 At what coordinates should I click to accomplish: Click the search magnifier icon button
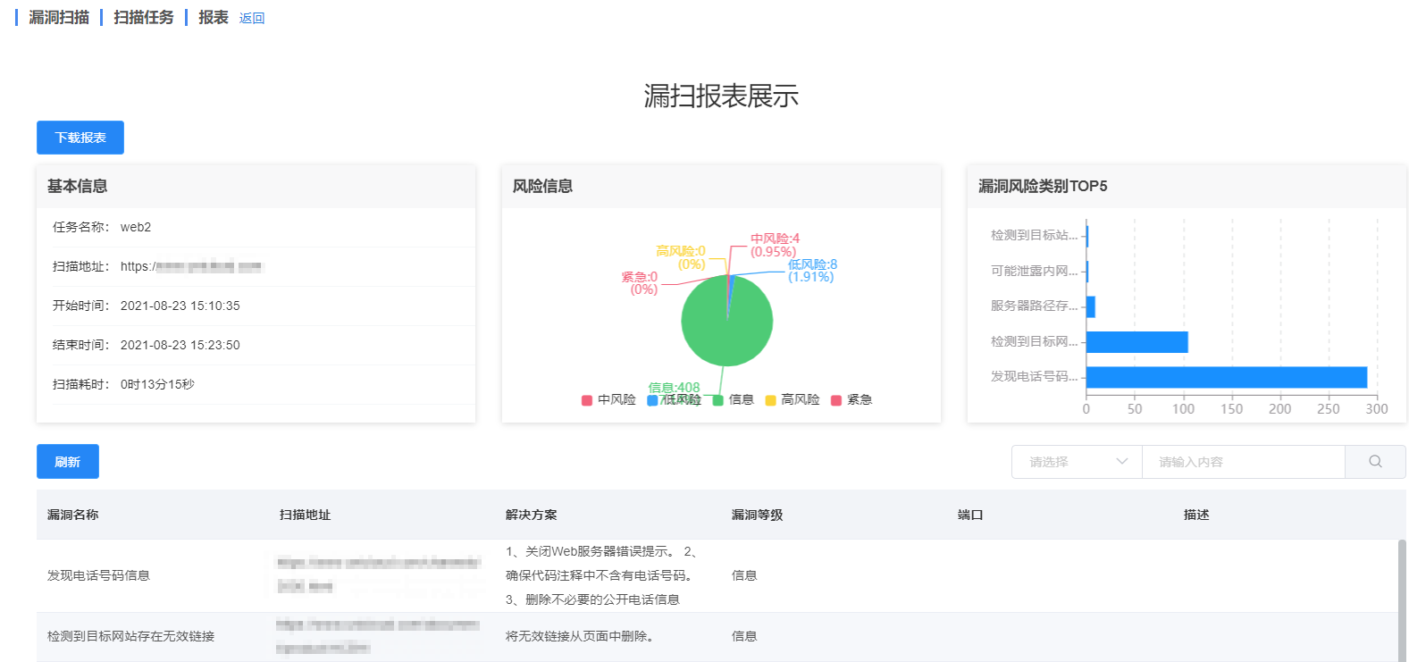(1375, 462)
